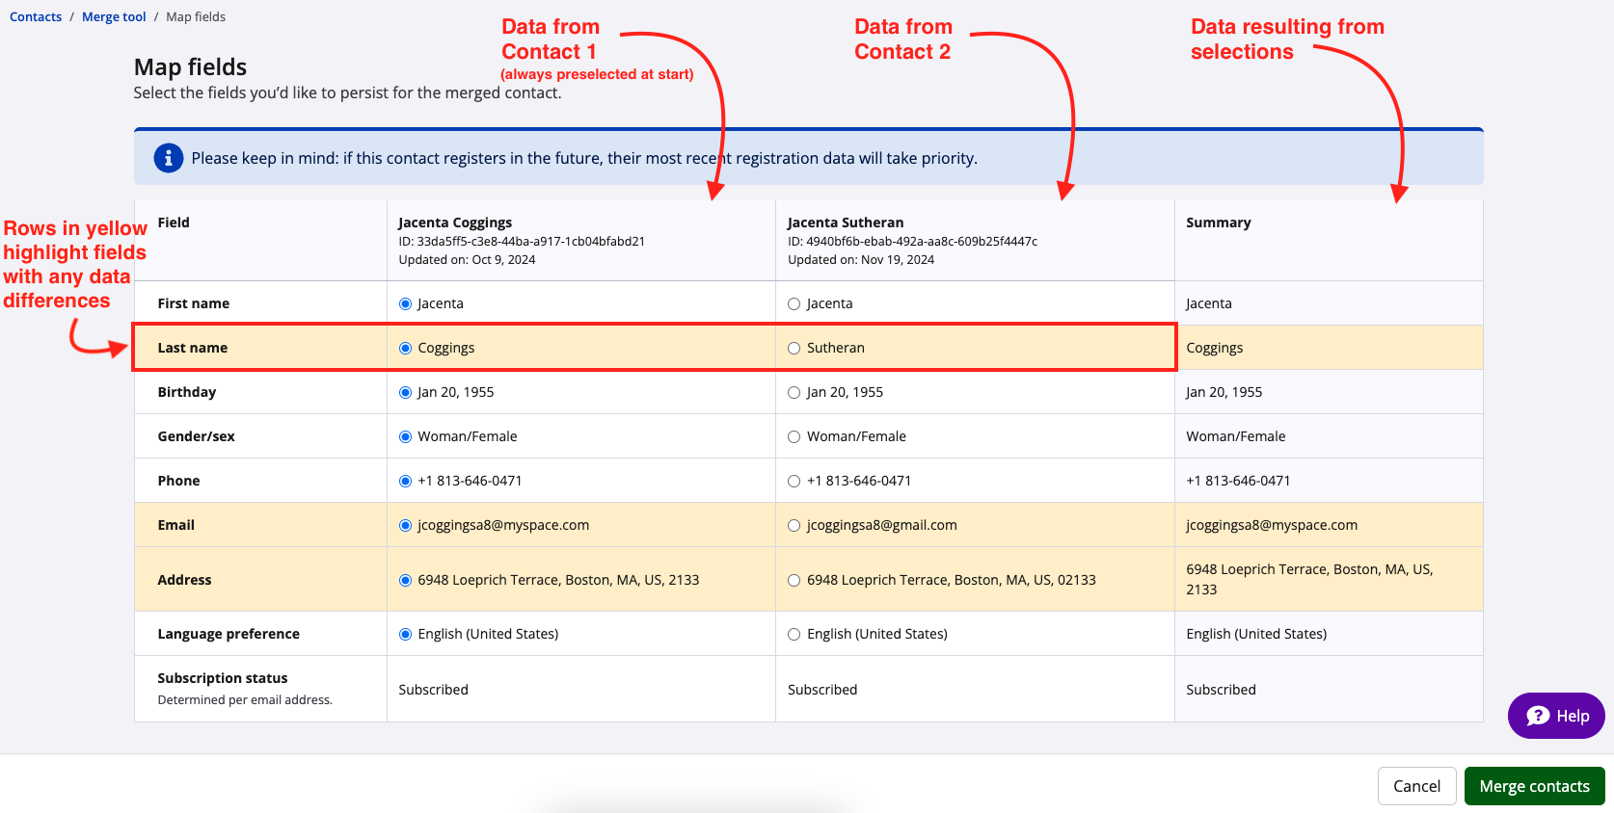Select address ending in 2133 from Coggings
This screenshot has width=1614, height=813.
[406, 580]
